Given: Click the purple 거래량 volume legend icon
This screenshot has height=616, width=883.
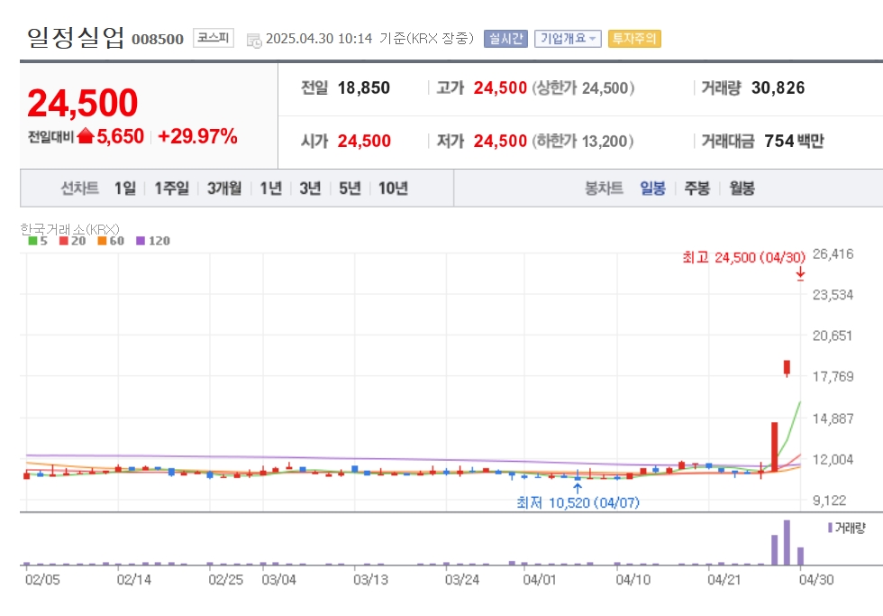Looking at the screenshot, I should [x=830, y=528].
